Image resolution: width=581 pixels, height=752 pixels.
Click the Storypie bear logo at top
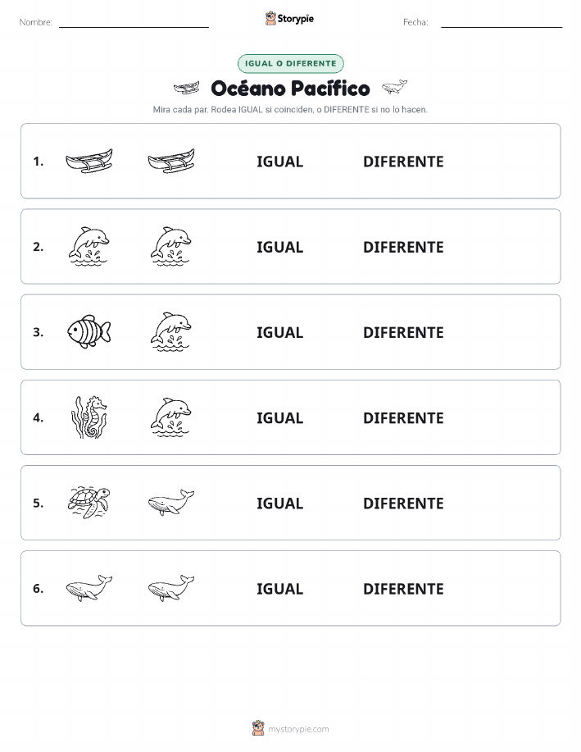(270, 19)
